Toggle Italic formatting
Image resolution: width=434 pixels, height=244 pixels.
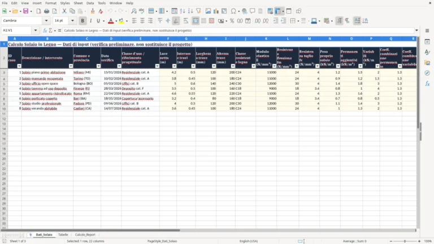tap(90, 21)
